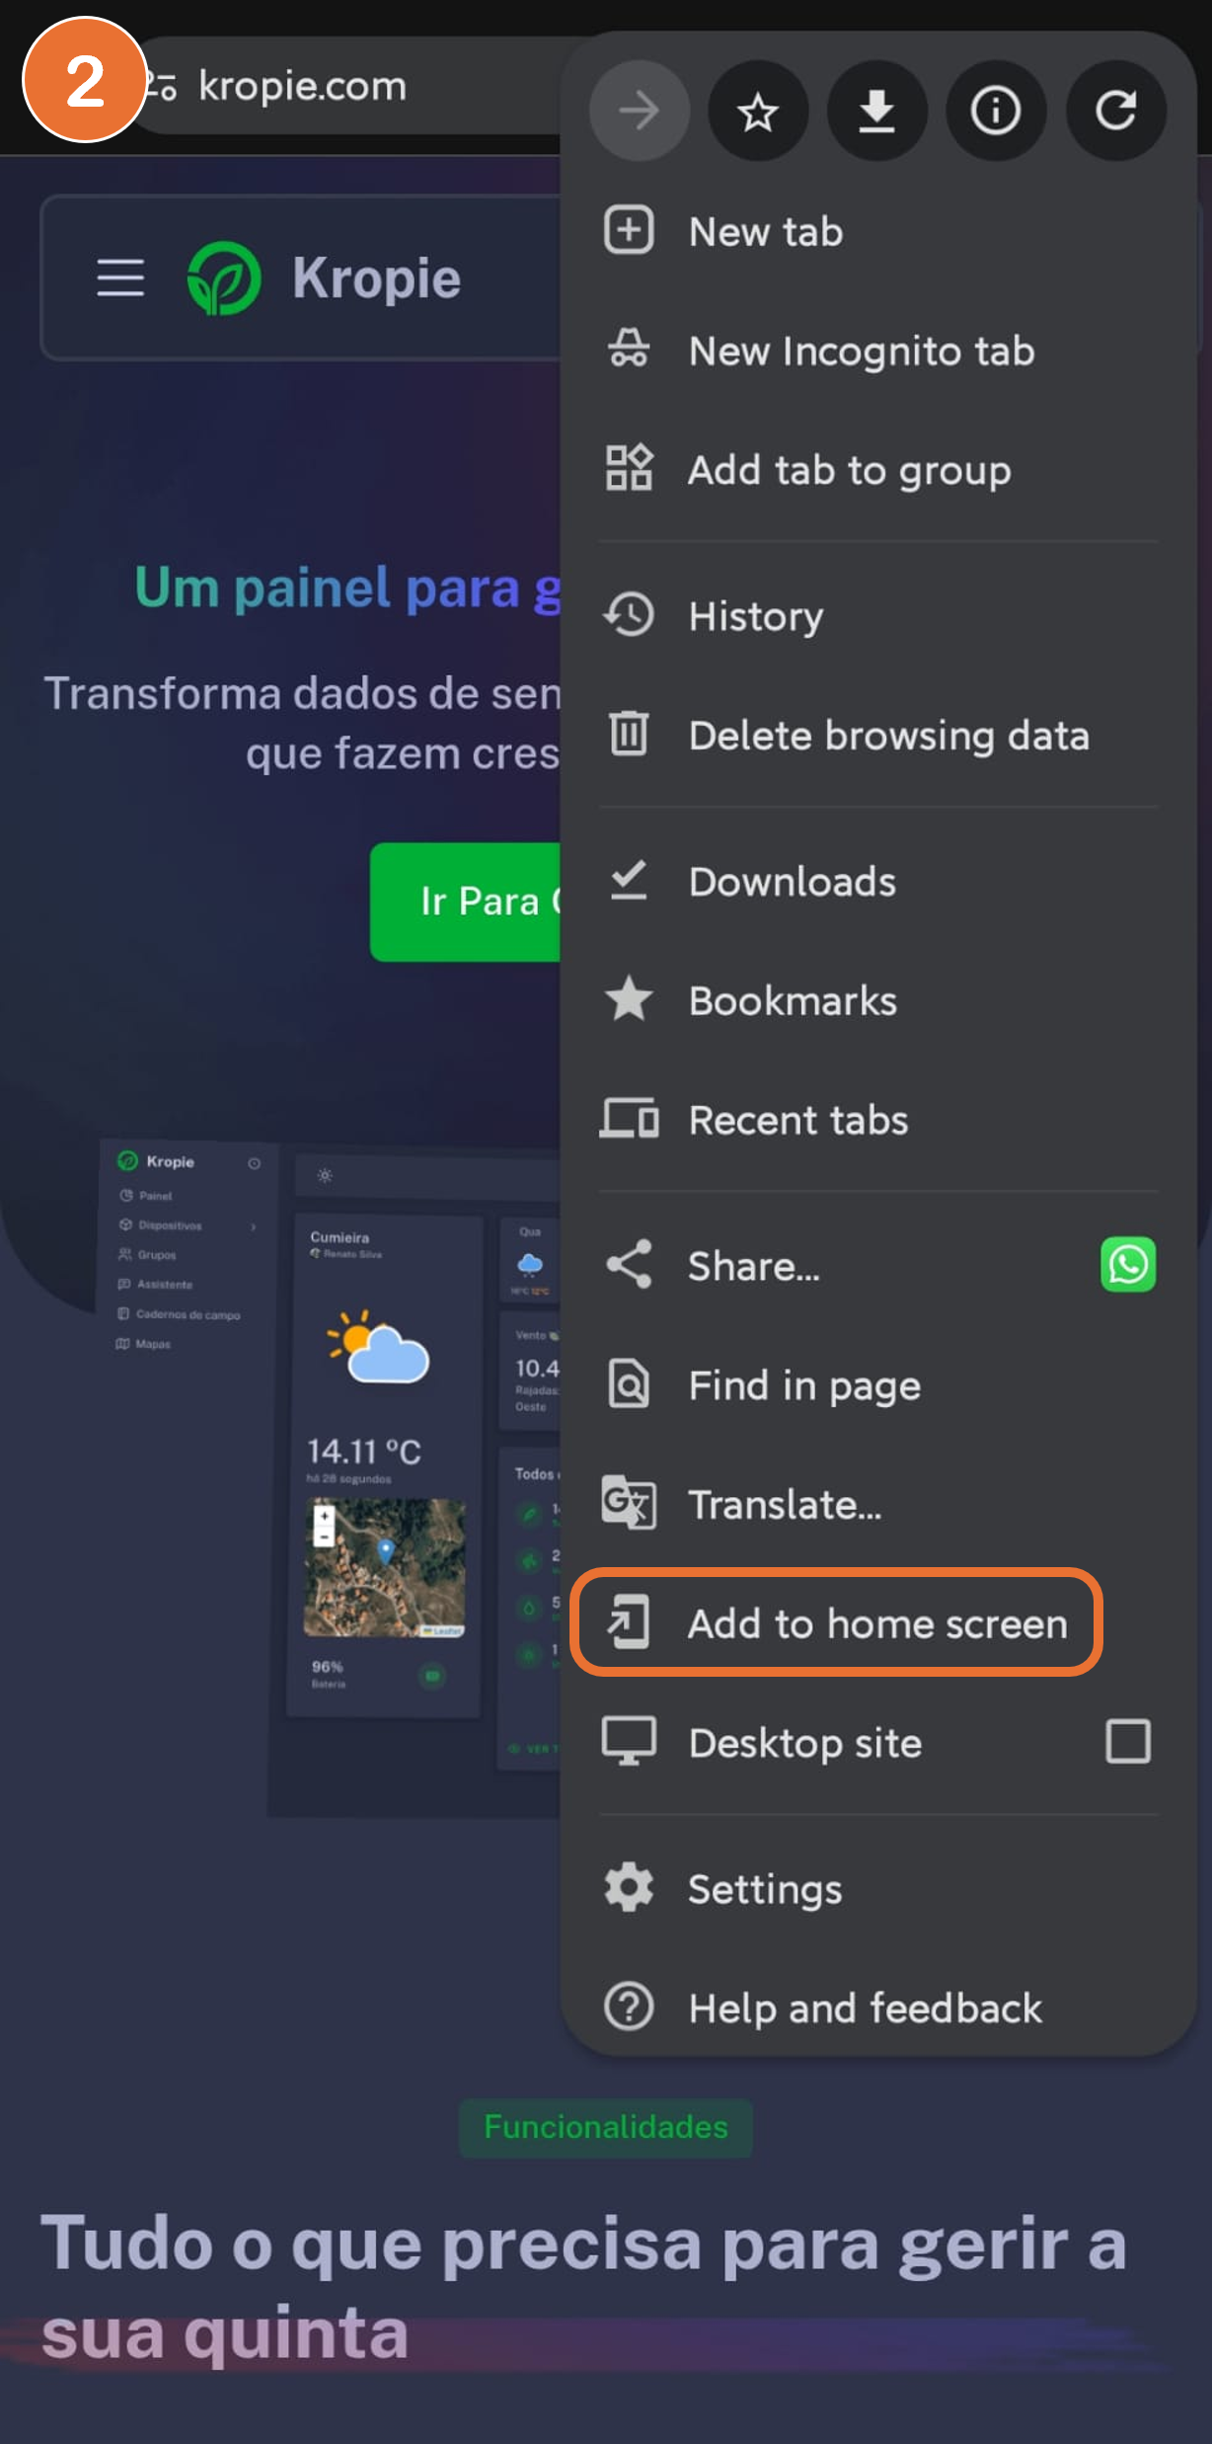Open the Kropie hamburger menu

(x=120, y=277)
